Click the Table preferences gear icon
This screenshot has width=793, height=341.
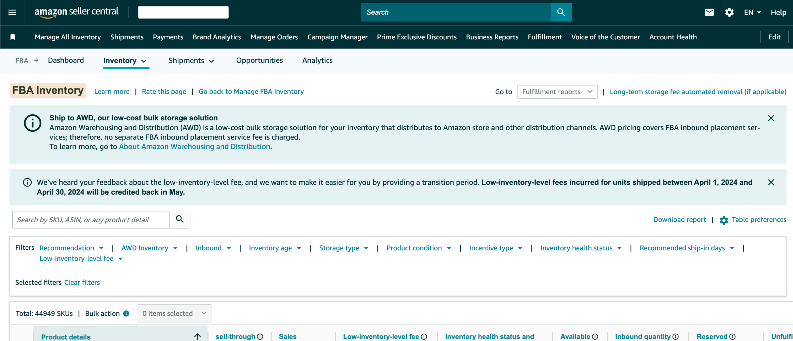(x=724, y=220)
